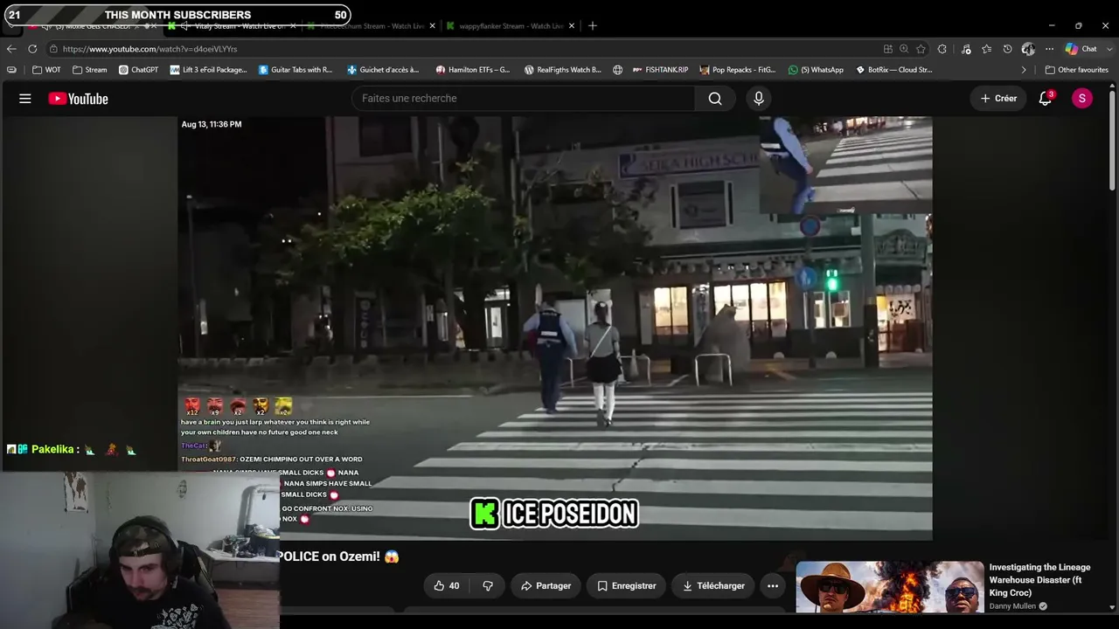Image resolution: width=1119 pixels, height=629 pixels.
Task: Open the Lift 3 eFoil Package bookmark
Action: (209, 70)
